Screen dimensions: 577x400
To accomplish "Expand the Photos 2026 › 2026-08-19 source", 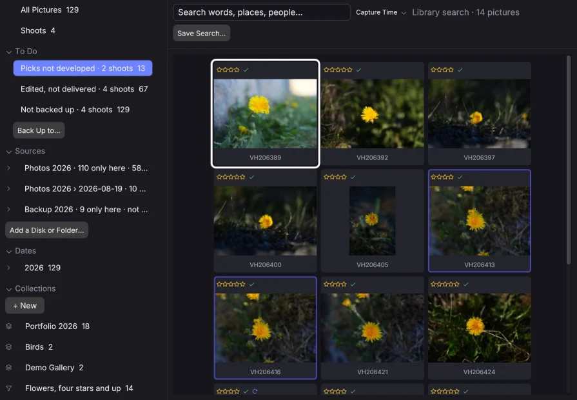I will click(8, 188).
